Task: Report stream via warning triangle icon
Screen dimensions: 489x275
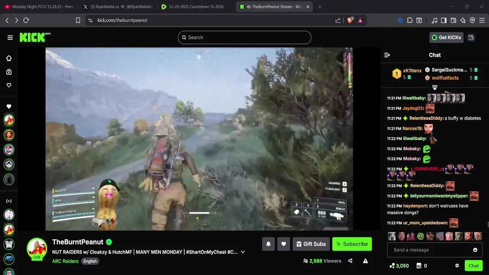Action: [x=365, y=261]
